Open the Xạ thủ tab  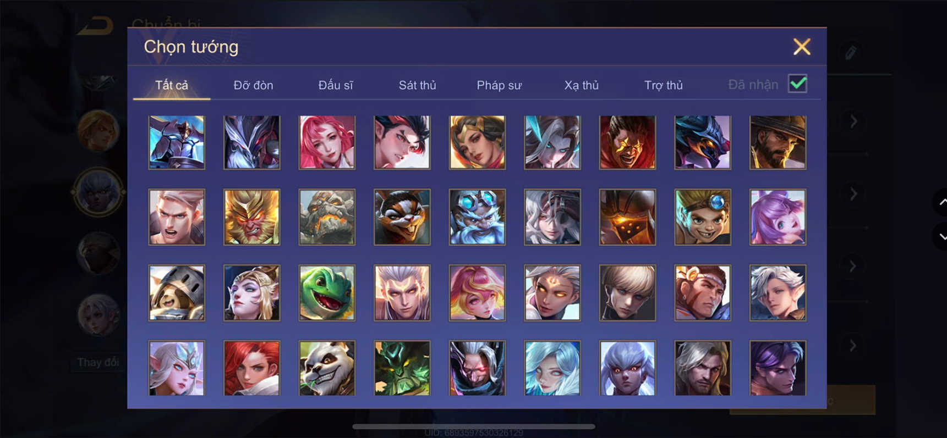581,85
